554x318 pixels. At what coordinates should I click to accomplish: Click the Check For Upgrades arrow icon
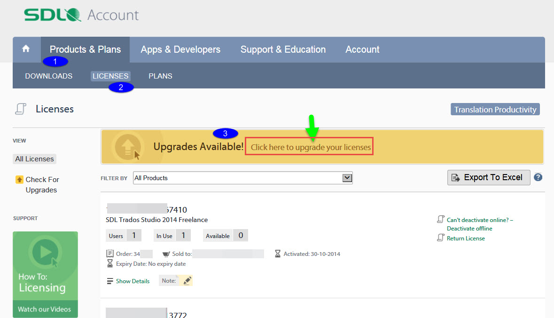19,180
